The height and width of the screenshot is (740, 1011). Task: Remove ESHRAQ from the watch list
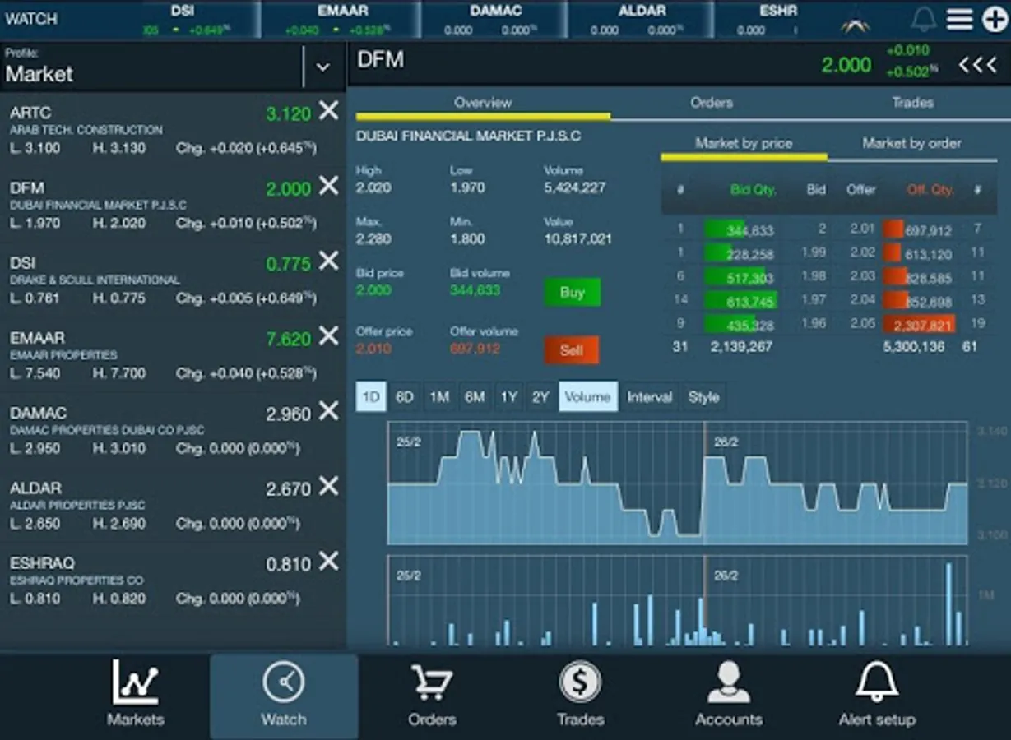pos(328,561)
